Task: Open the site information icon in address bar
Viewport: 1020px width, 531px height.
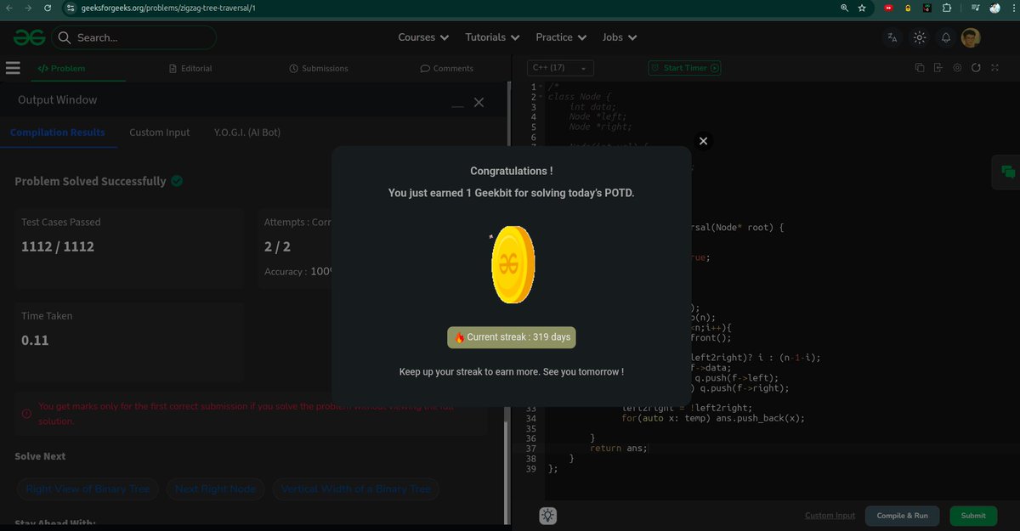Action: coord(71,8)
